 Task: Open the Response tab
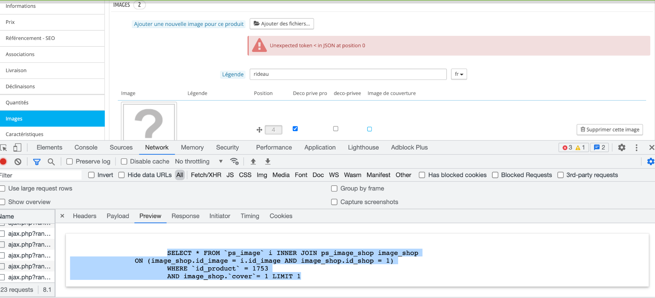coord(185,216)
